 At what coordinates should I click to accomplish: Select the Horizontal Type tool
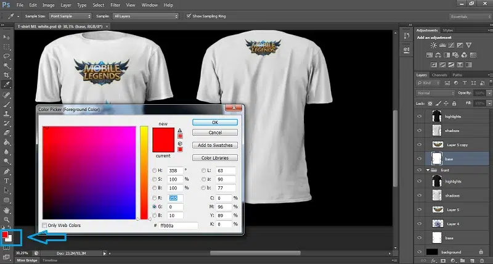[x=6, y=181]
